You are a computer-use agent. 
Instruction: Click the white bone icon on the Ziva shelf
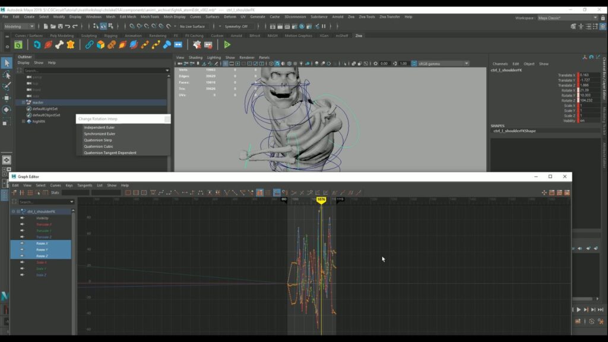click(x=59, y=45)
